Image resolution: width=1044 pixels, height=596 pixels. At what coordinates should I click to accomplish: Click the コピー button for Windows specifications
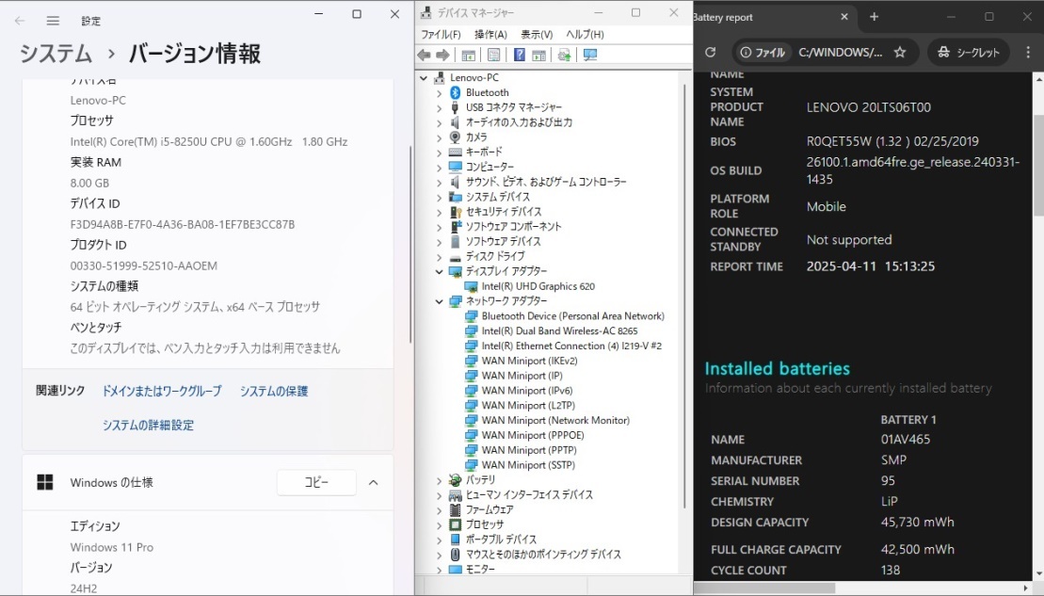[315, 482]
